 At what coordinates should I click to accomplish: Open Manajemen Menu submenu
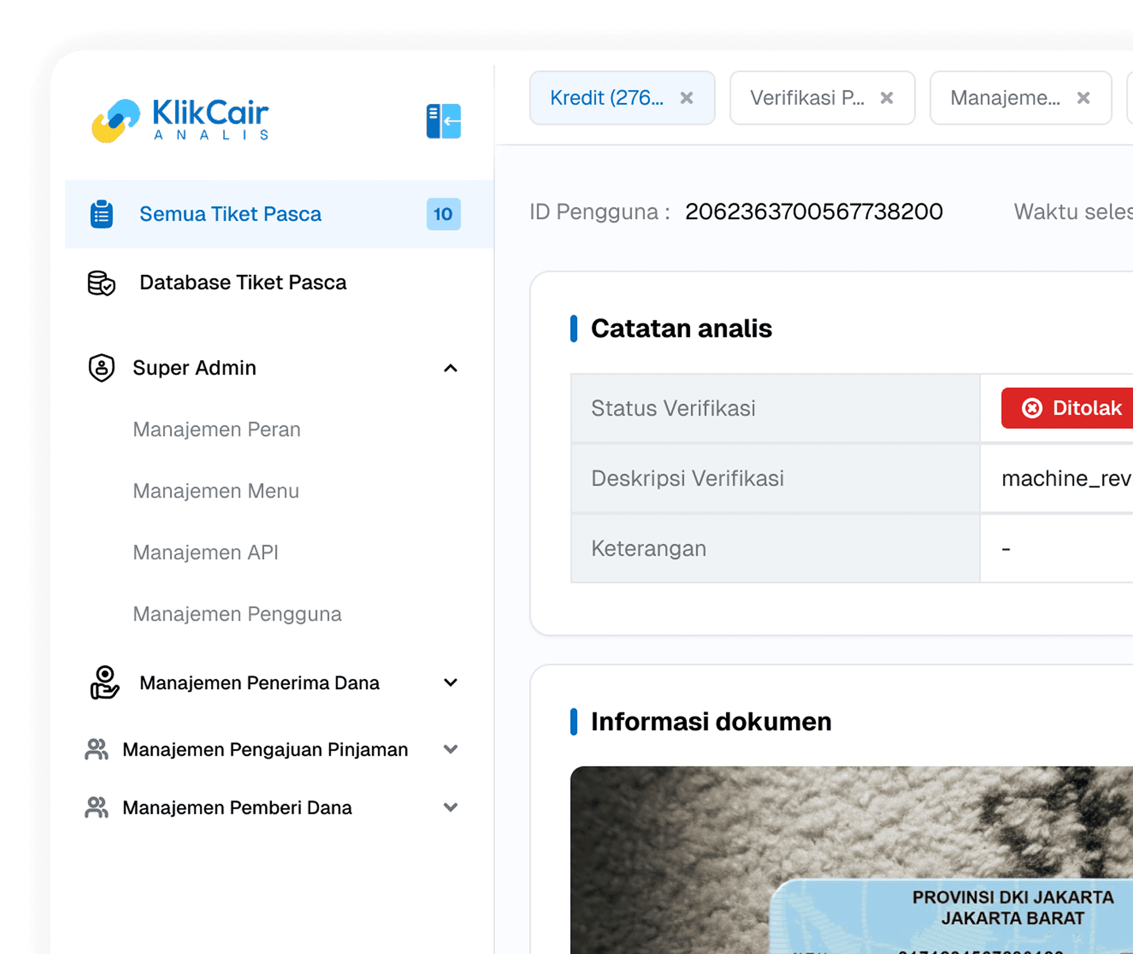tap(216, 491)
